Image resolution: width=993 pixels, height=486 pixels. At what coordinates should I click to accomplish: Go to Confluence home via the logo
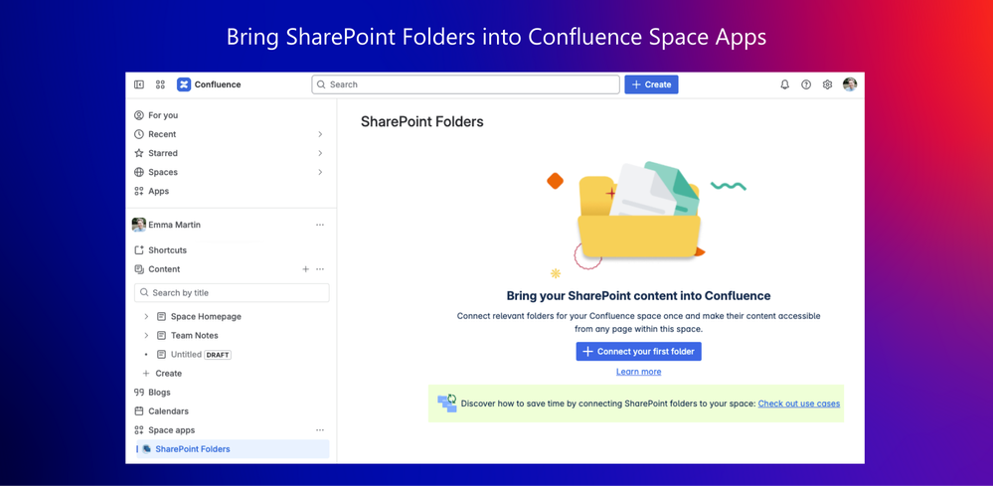[209, 84]
